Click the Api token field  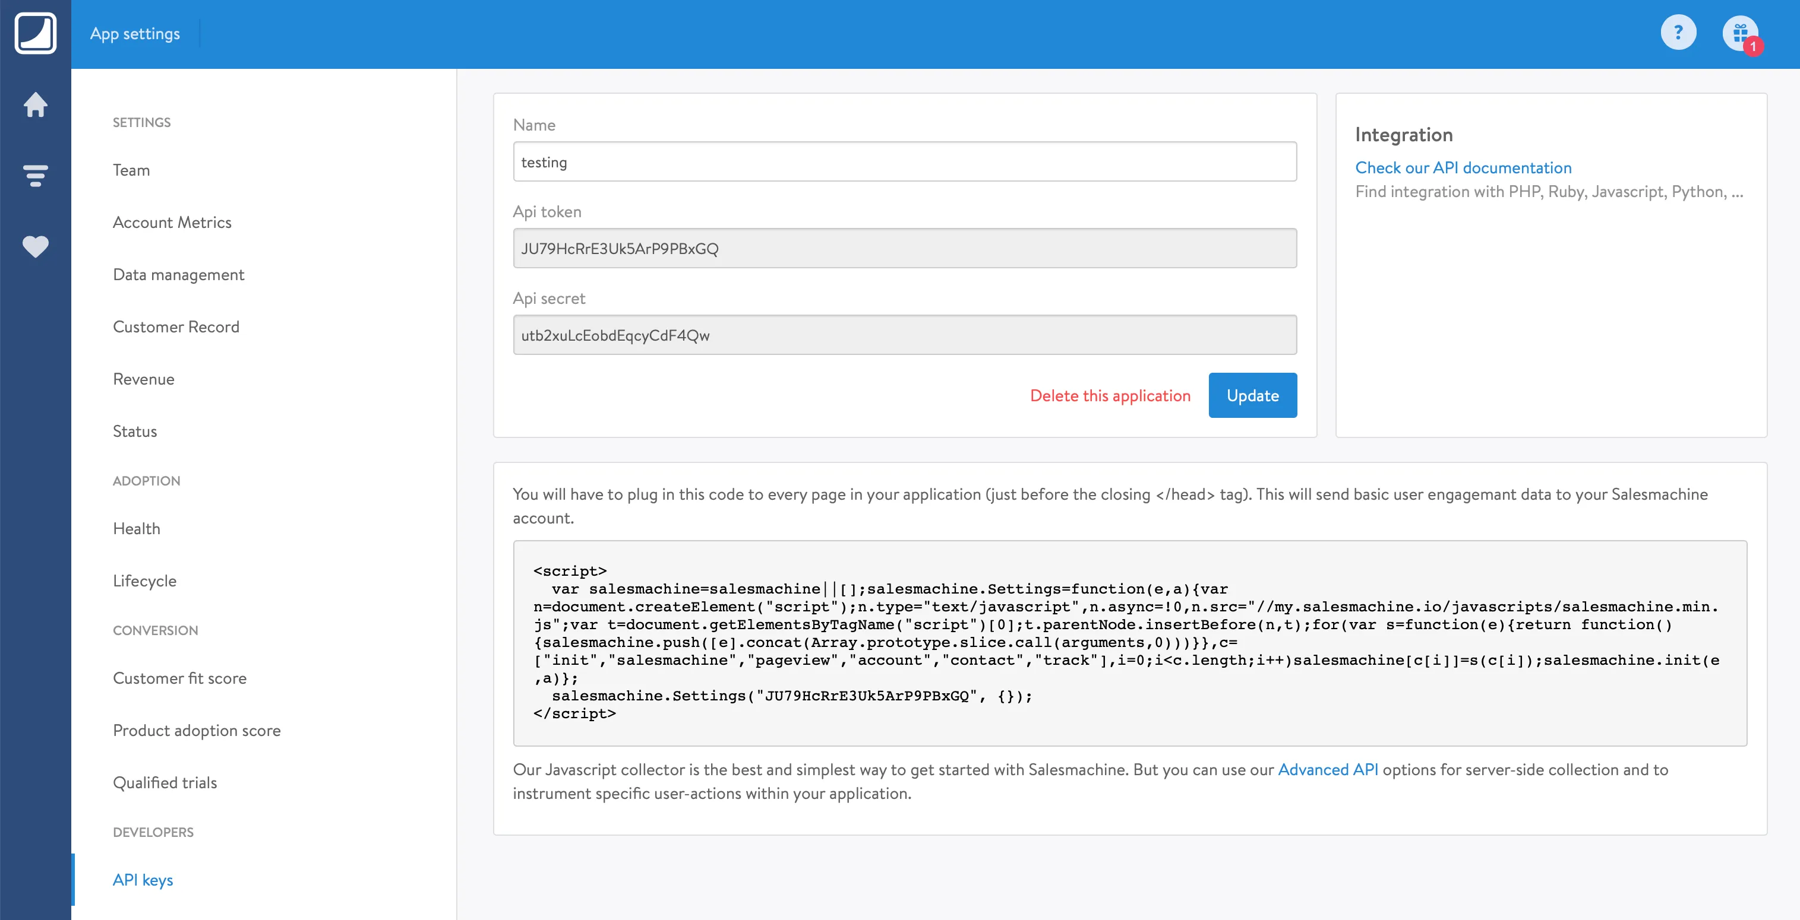pyautogui.click(x=904, y=249)
